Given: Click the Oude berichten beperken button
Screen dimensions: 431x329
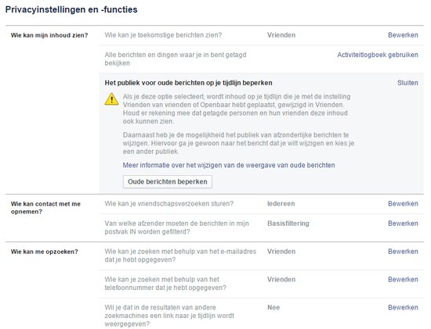Looking at the screenshot, I should pos(168,182).
